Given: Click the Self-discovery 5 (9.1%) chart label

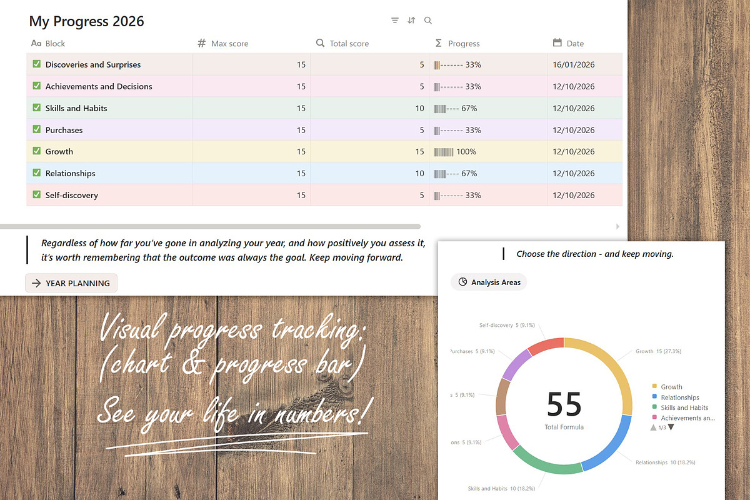Looking at the screenshot, I should [508, 325].
